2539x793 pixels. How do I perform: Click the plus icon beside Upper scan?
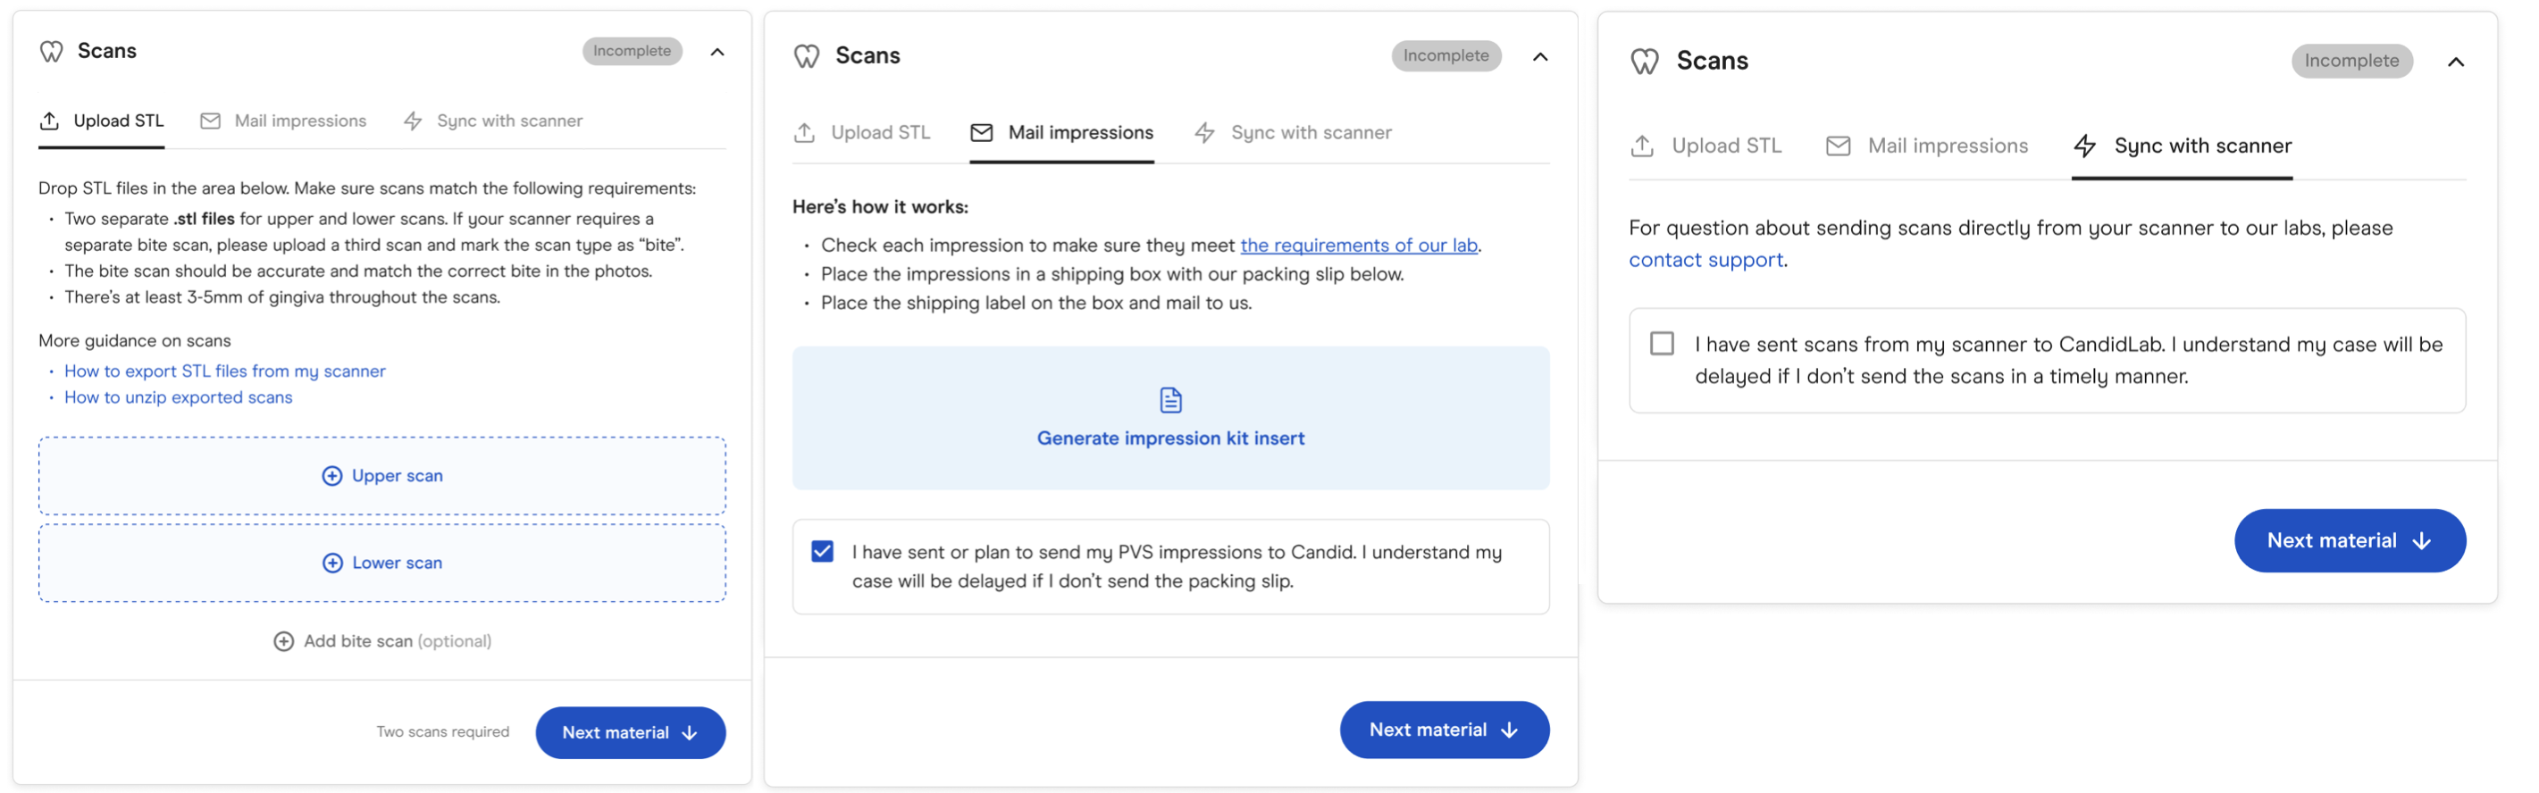point(332,476)
